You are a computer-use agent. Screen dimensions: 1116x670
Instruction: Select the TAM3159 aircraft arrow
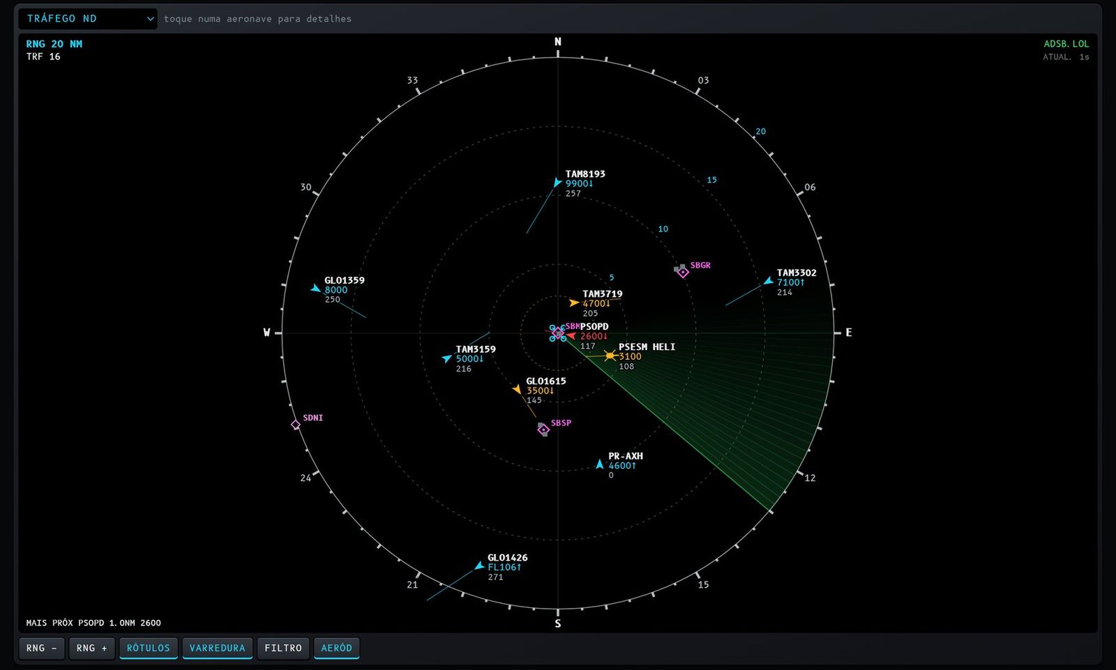(x=446, y=358)
